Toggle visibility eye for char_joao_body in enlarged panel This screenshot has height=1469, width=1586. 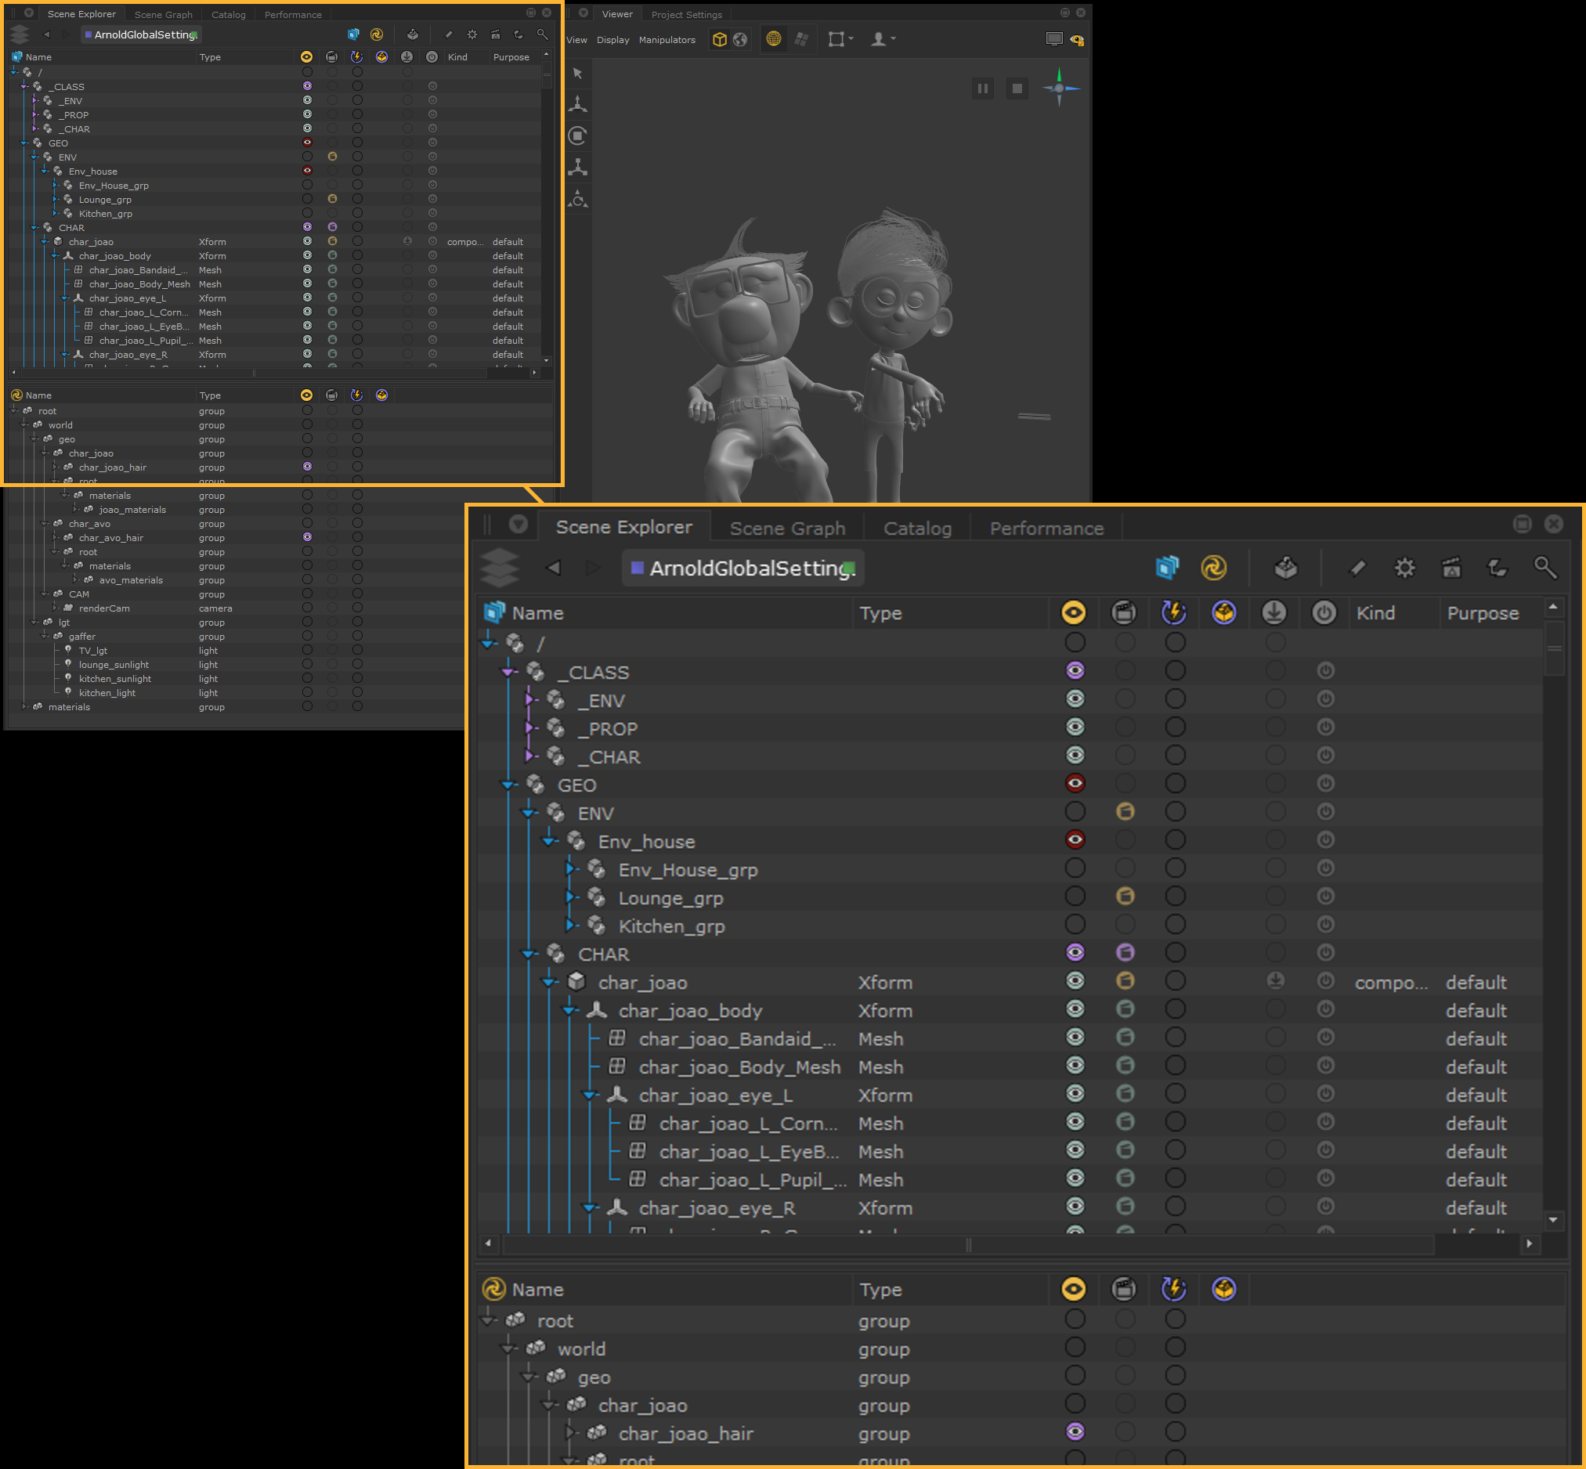click(1075, 1009)
